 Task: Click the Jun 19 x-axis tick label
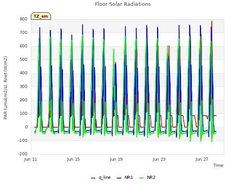point(116,159)
